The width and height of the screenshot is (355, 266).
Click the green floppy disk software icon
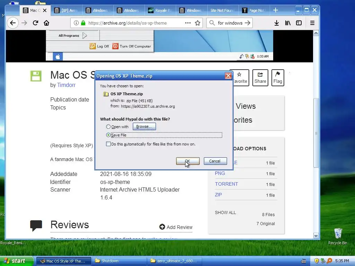(36, 76)
